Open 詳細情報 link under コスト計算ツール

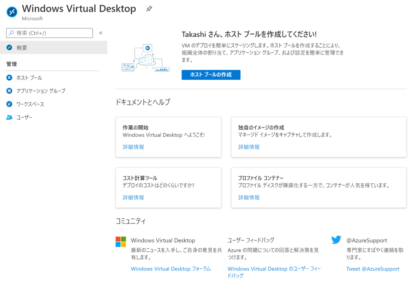click(134, 197)
